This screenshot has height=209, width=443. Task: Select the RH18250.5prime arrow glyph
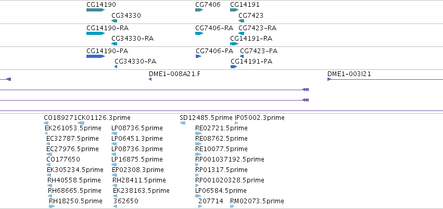click(x=52, y=206)
